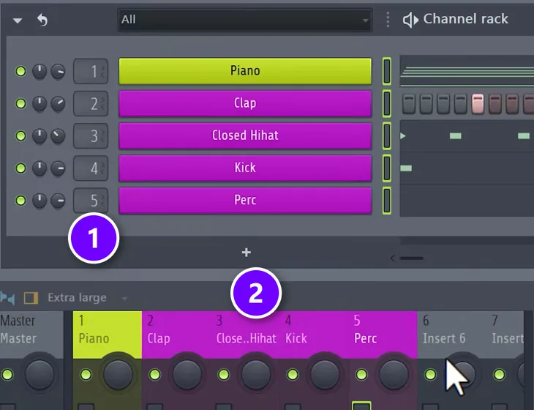Mute the Kick channel
The width and height of the screenshot is (534, 410).
pyautogui.click(x=20, y=168)
